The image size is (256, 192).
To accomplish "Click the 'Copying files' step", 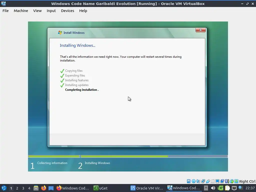I will coord(74,71).
